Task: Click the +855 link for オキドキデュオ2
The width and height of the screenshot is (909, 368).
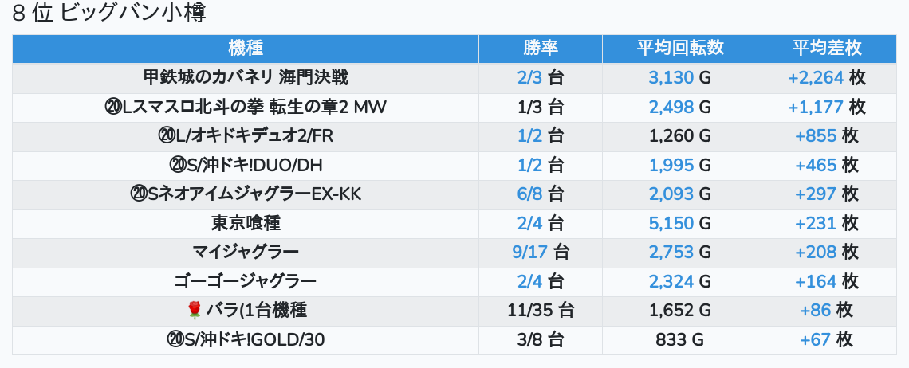Action: tap(816, 136)
